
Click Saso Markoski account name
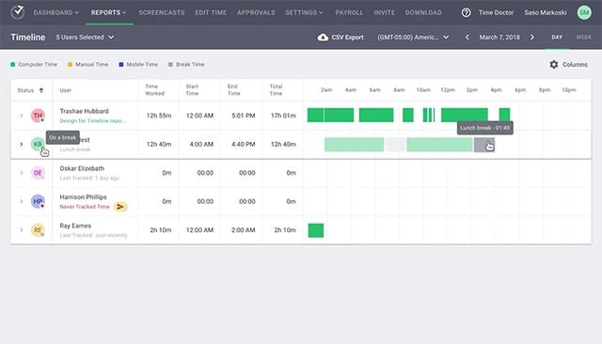(546, 12)
